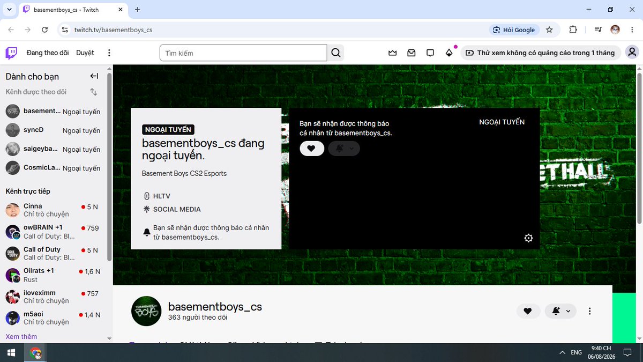Open the Prime loot crown icon
The width and height of the screenshot is (643, 362).
pos(393,53)
